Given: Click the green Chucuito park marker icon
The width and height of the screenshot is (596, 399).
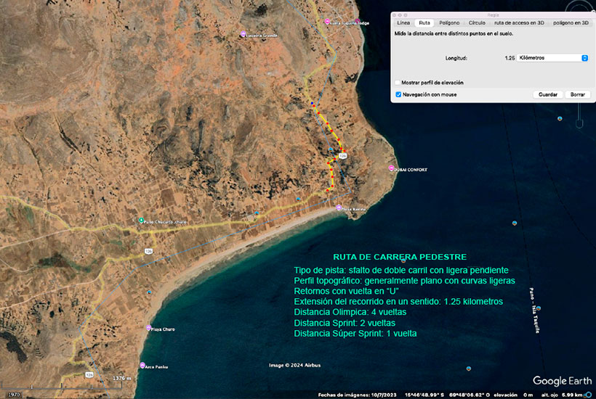Looking at the screenshot, I should tap(141, 221).
